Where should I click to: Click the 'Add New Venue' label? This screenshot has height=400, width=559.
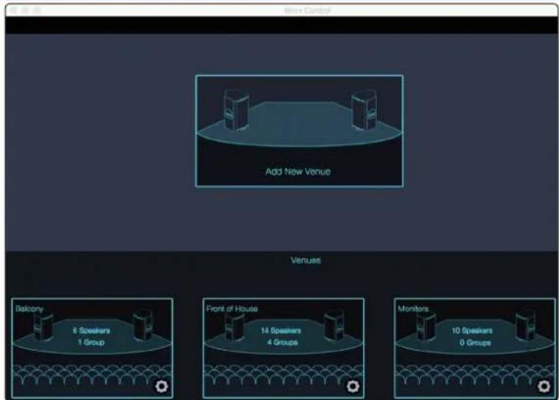(298, 172)
